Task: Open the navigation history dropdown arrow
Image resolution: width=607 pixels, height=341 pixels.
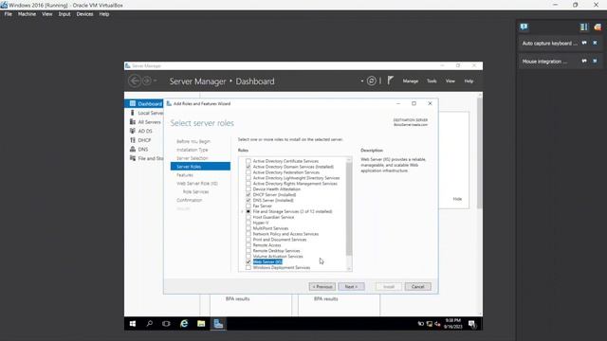Action: [x=156, y=81]
